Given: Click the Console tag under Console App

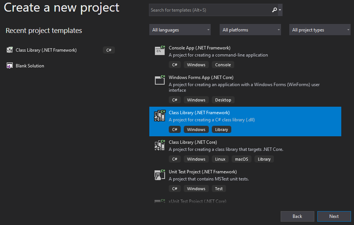Looking at the screenshot, I should 223,65.
